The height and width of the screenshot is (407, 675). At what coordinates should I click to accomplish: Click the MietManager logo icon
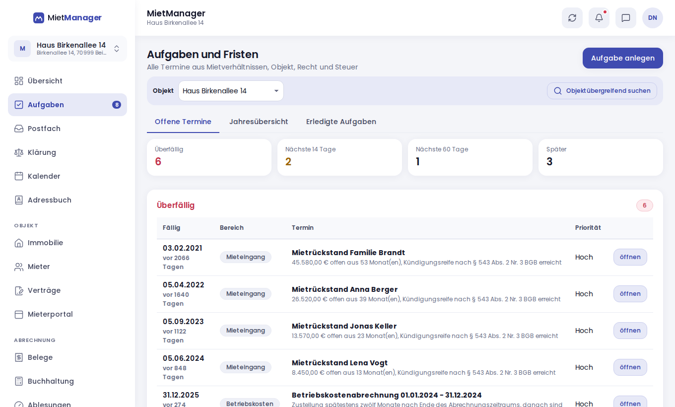coord(39,18)
